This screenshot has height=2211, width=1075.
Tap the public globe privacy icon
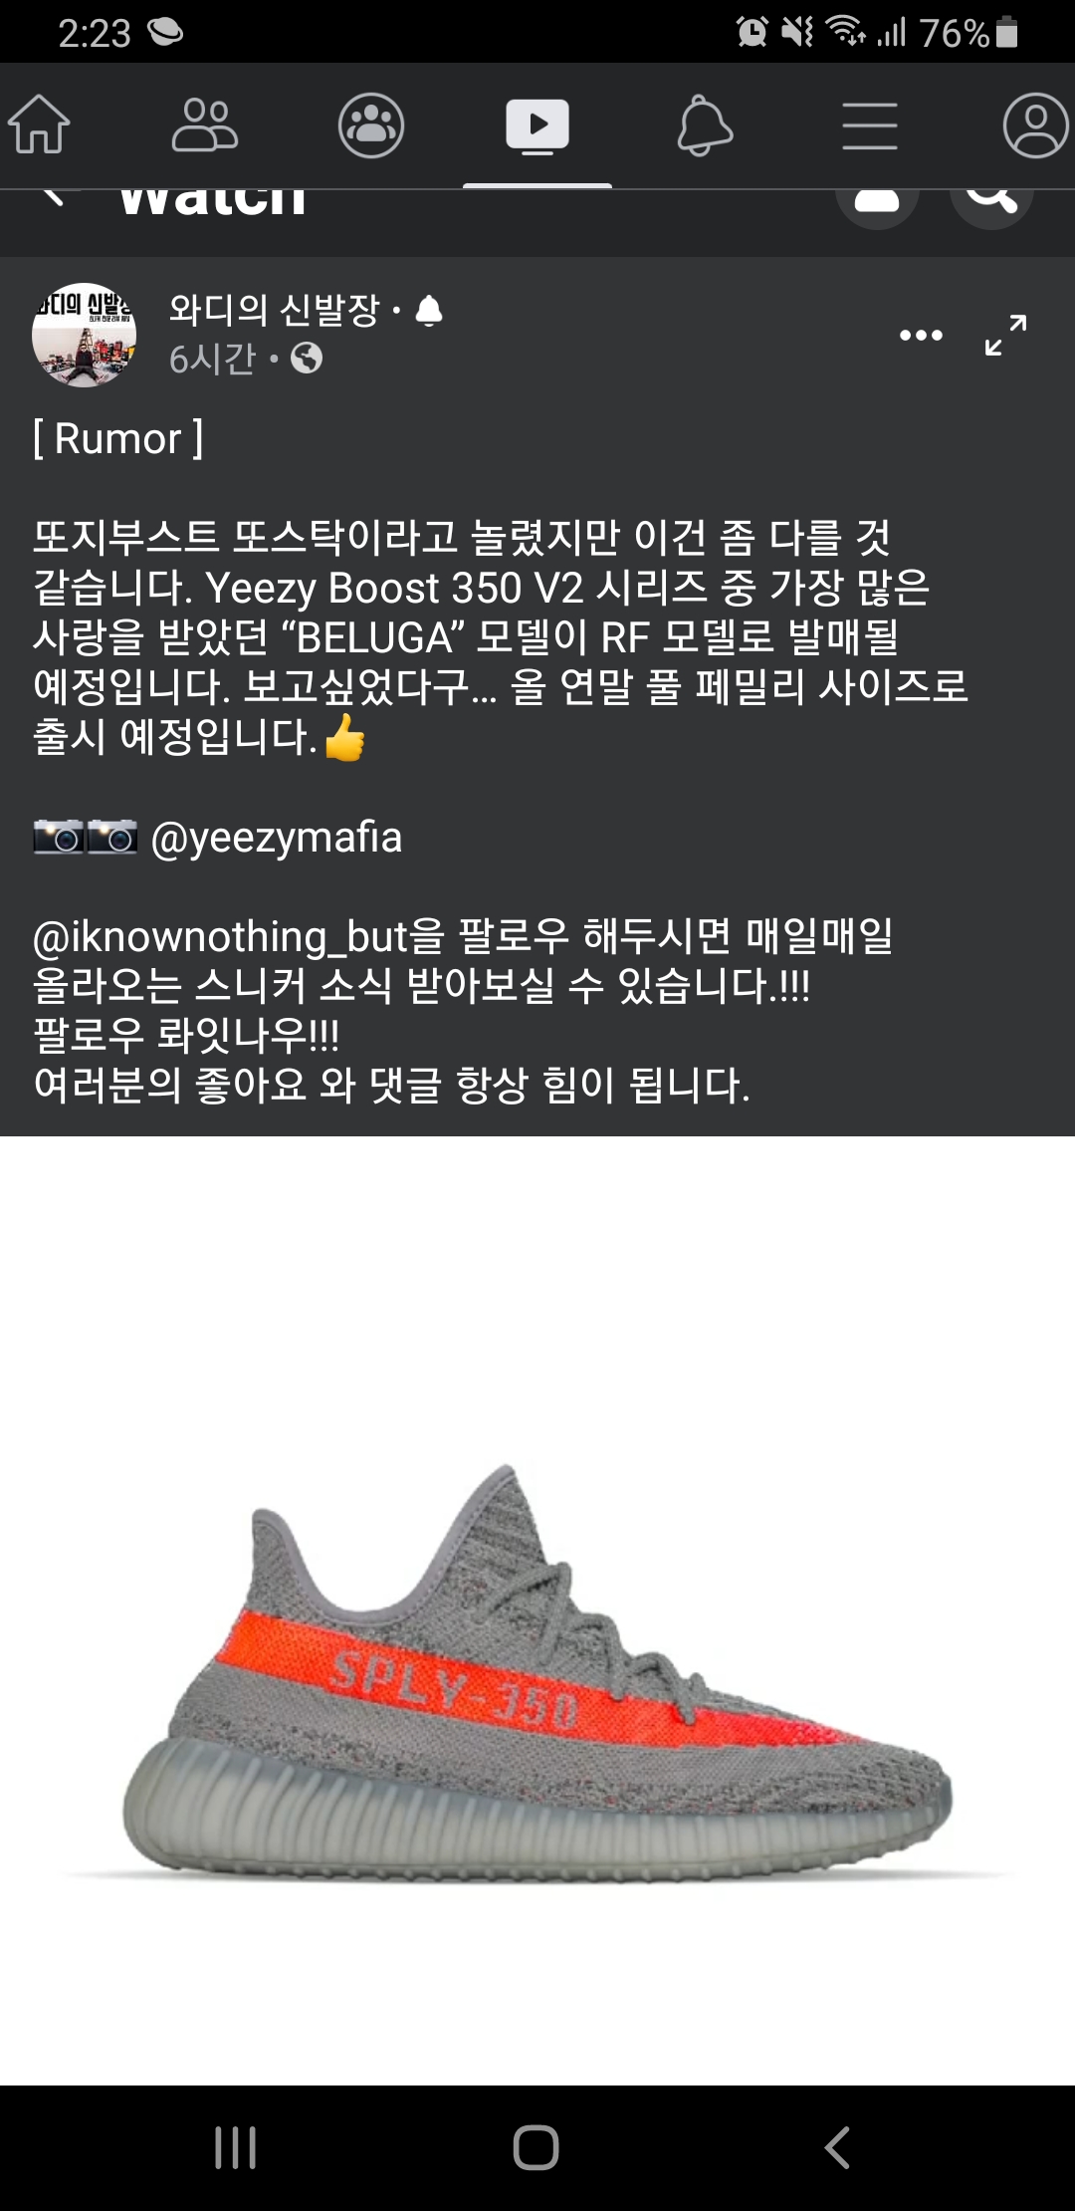point(307,358)
